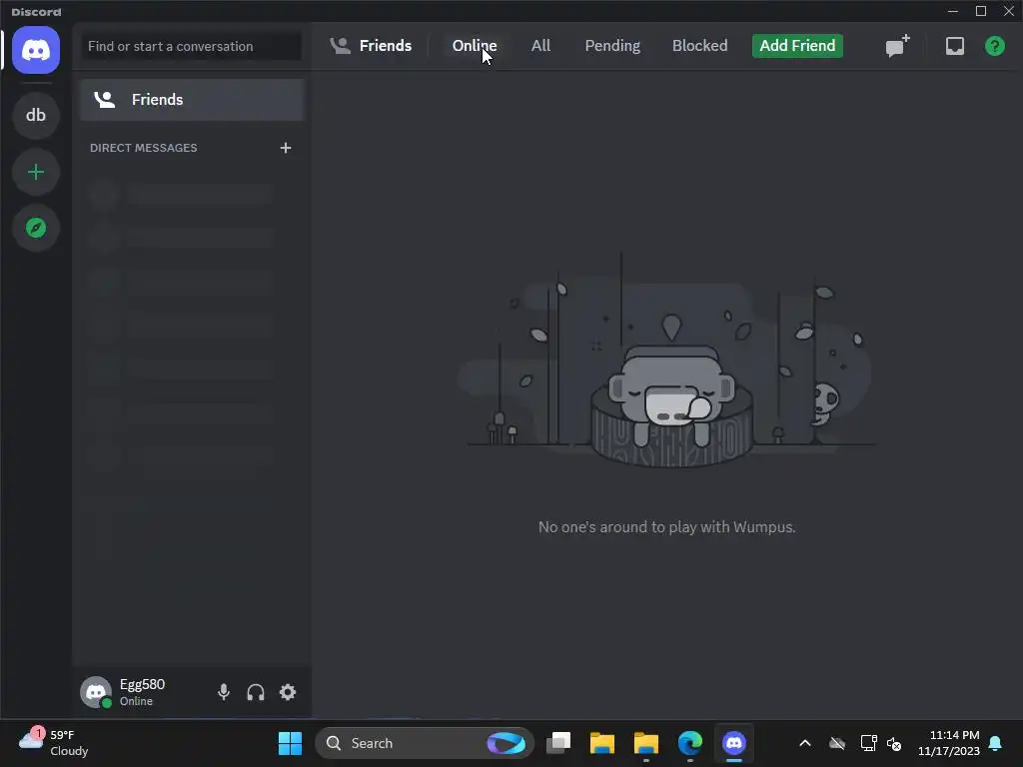Select Friends in the sidebar
1023x767 pixels.
click(x=193, y=100)
